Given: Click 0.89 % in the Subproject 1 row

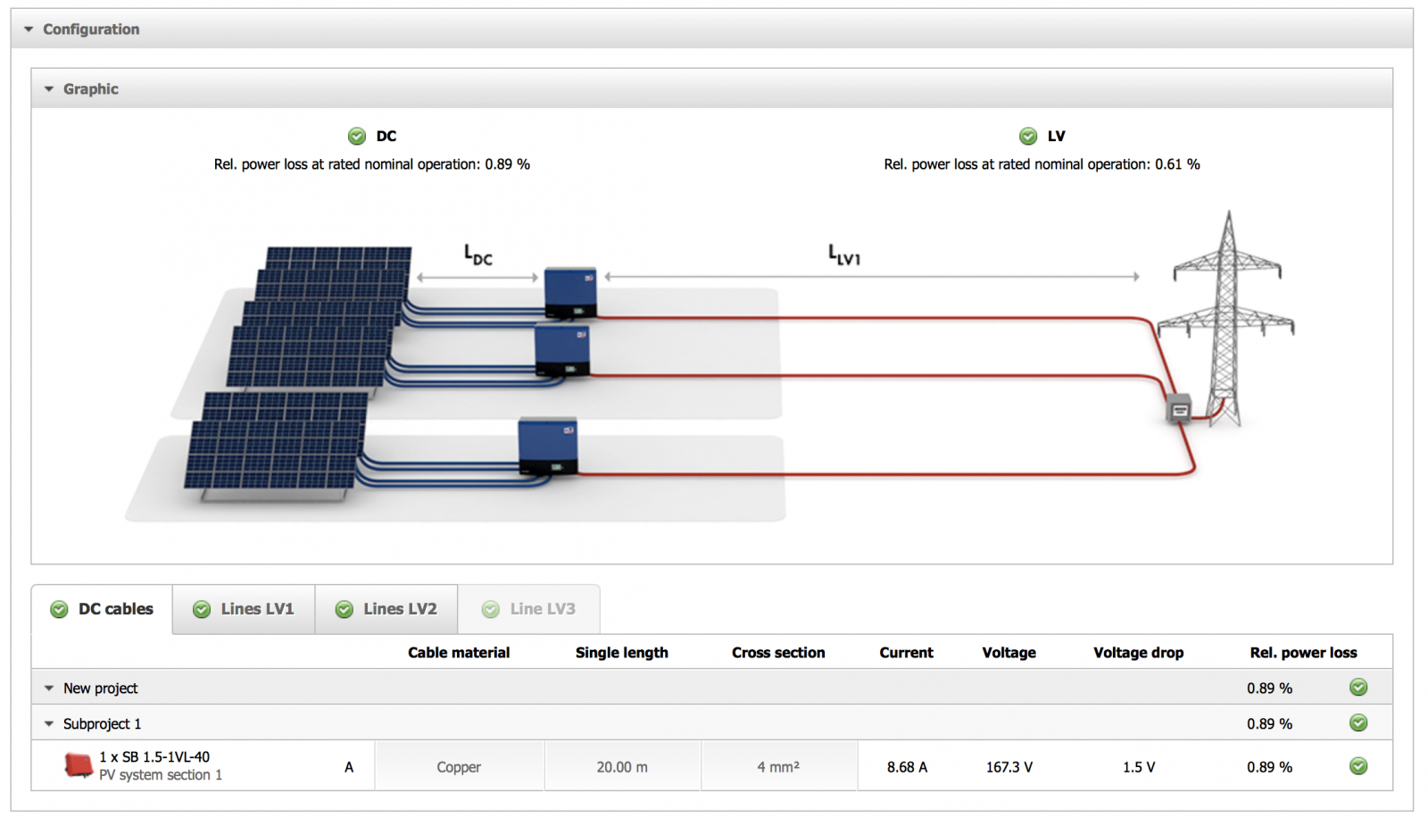Looking at the screenshot, I should tap(1269, 724).
